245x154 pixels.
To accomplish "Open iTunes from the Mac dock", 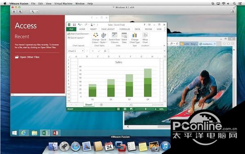I will 165,146.
